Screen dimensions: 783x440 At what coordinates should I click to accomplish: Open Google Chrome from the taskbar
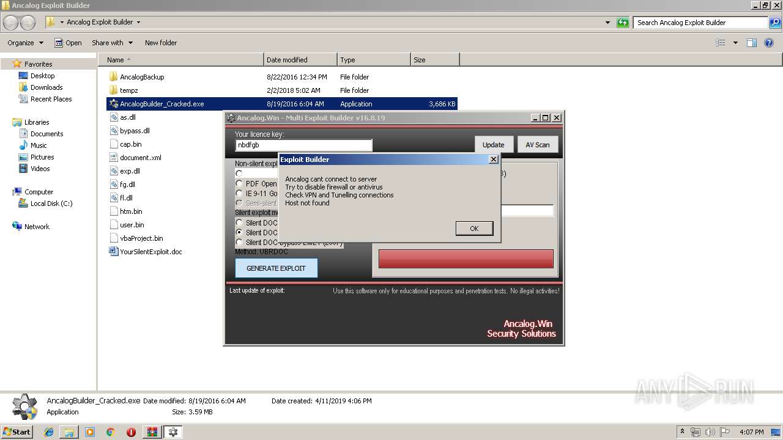[x=110, y=432]
